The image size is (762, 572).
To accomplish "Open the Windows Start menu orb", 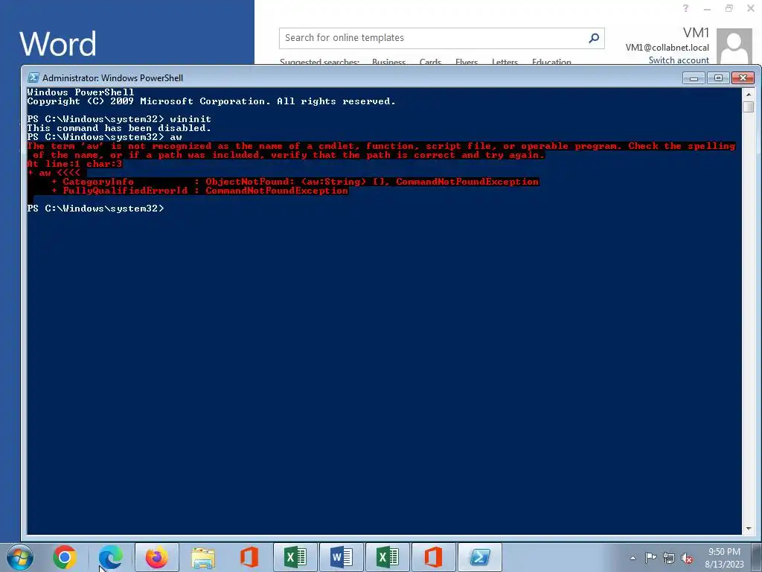I will (20, 557).
